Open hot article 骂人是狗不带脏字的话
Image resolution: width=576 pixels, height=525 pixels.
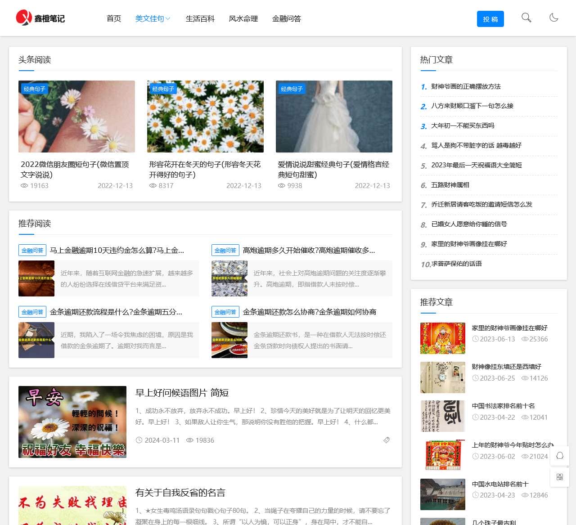click(476, 145)
